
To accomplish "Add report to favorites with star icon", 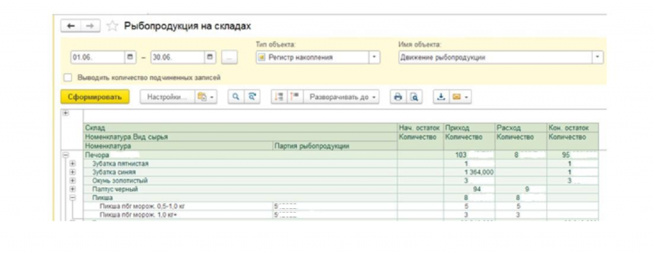I will (x=112, y=26).
